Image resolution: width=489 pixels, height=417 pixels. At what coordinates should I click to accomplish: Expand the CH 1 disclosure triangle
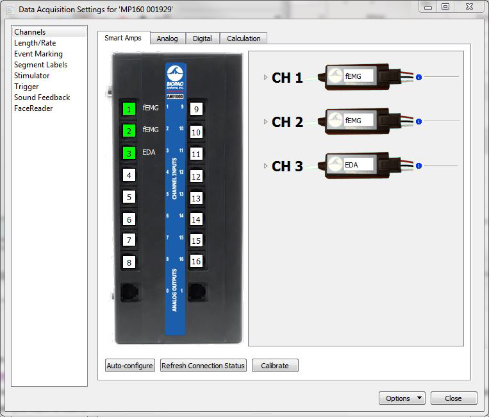pyautogui.click(x=265, y=78)
